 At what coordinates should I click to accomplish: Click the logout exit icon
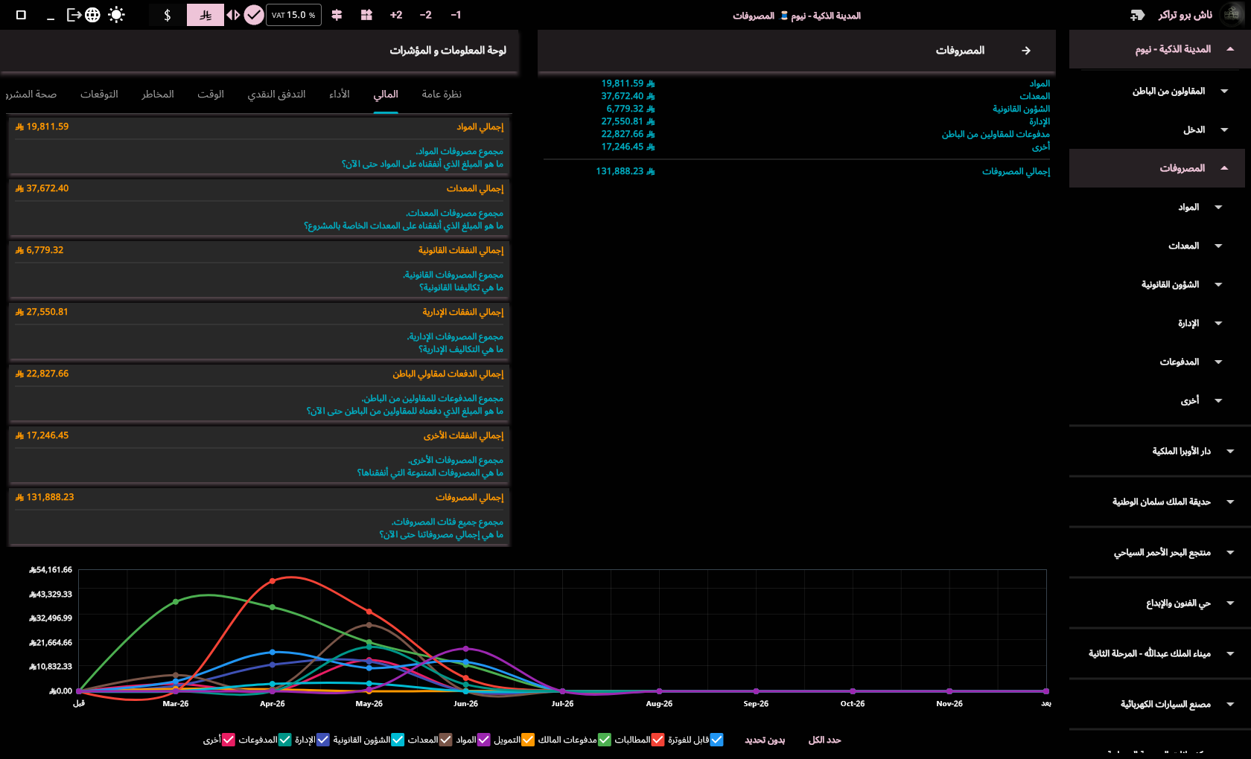point(74,15)
